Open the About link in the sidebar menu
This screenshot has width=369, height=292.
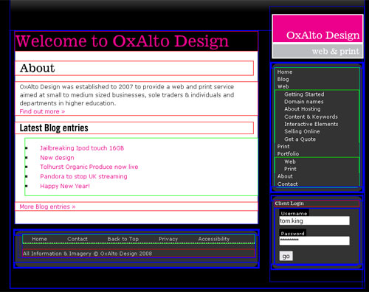pos(285,176)
